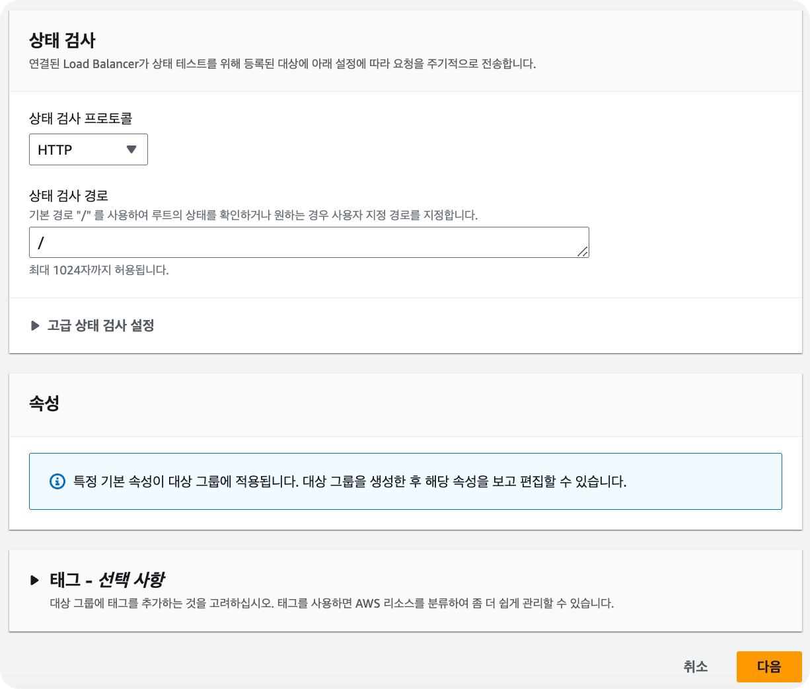
Task: Click the info icon in attributes notice
Action: tap(57, 481)
